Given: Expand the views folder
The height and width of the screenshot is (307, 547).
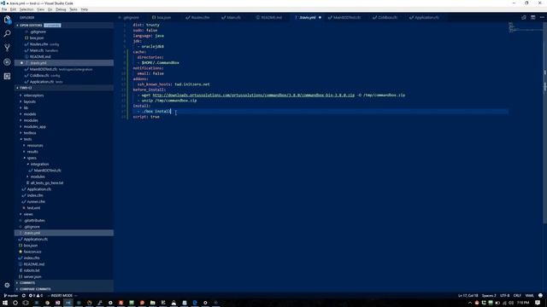Looking at the screenshot, I should 28,214.
